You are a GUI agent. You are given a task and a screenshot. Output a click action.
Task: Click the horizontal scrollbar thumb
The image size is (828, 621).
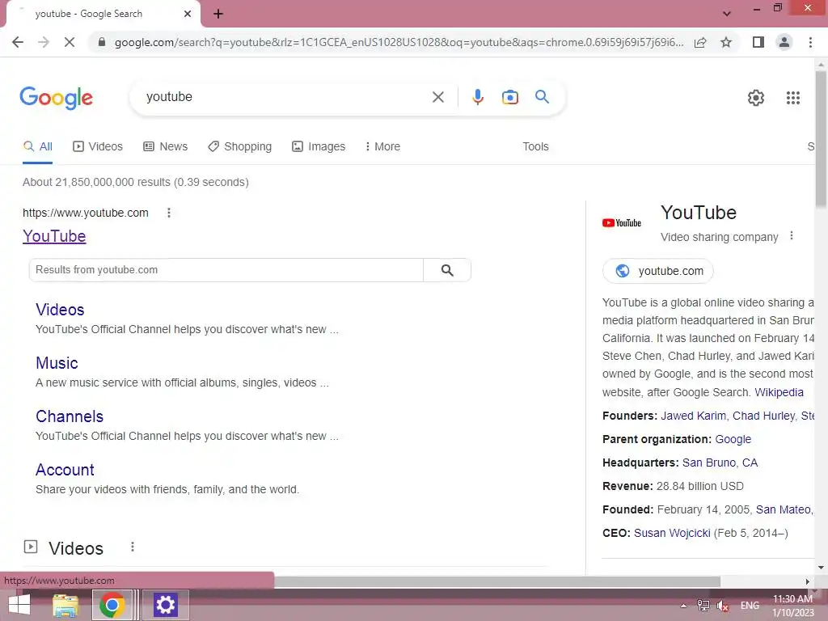point(497,581)
